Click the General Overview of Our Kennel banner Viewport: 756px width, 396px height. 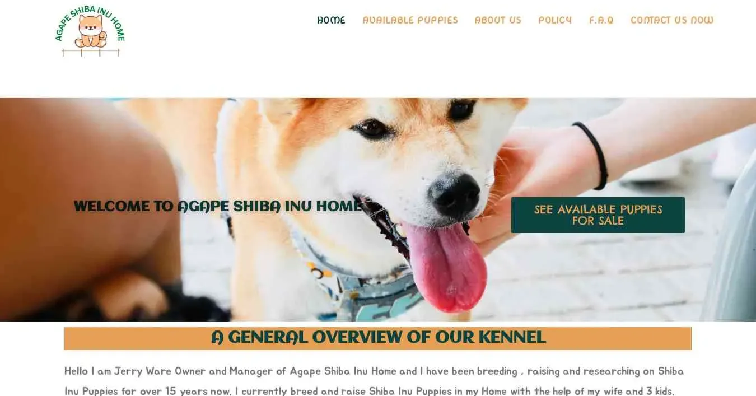(378, 338)
